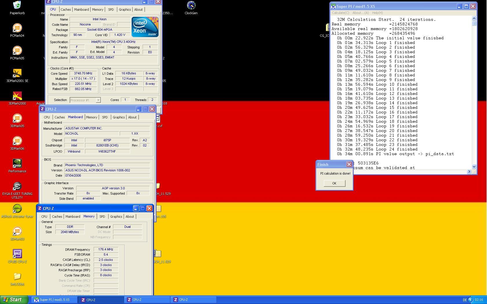Launch the PCMark05 desktop shortcut
487x304 pixels.
coord(17,51)
